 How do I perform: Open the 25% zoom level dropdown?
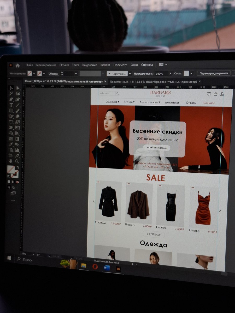pos(33,254)
